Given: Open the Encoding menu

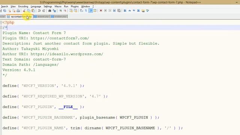Looking at the screenshot, I should click(x=23, y=6).
